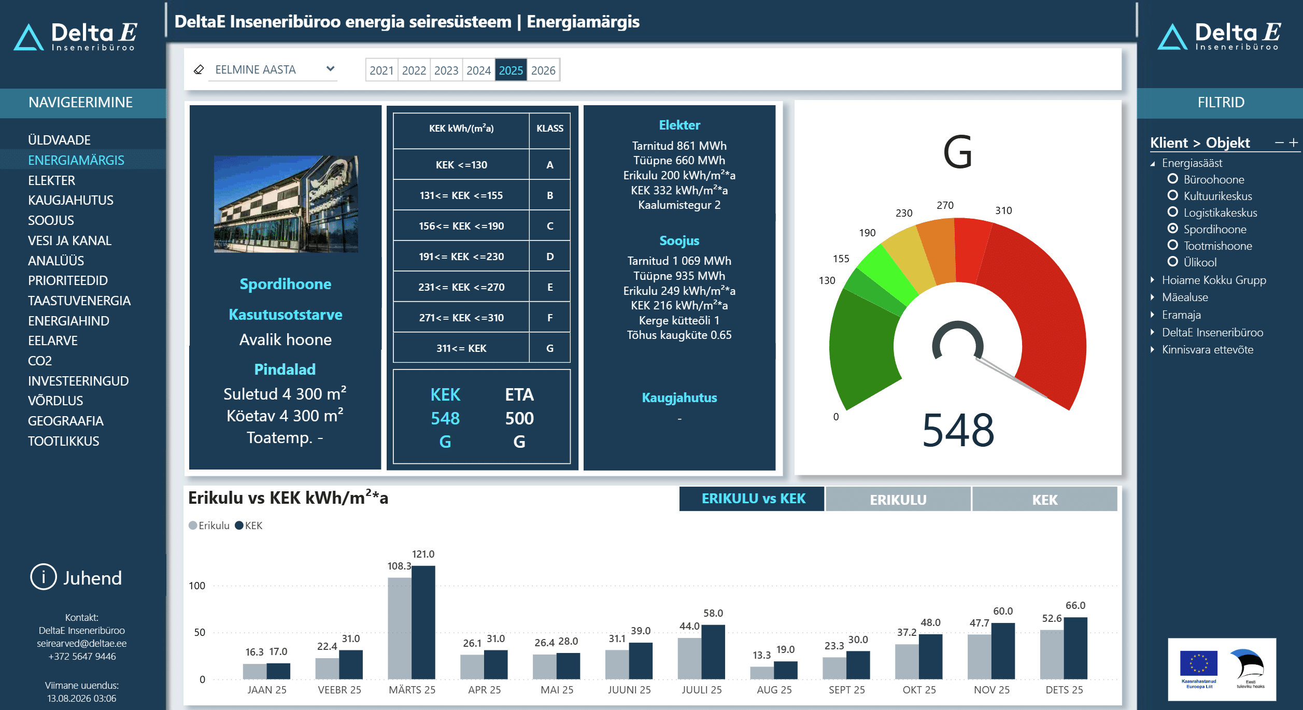Expand the Hoiame Kokku Grupp node
This screenshot has width=1303, height=710.
point(1152,280)
